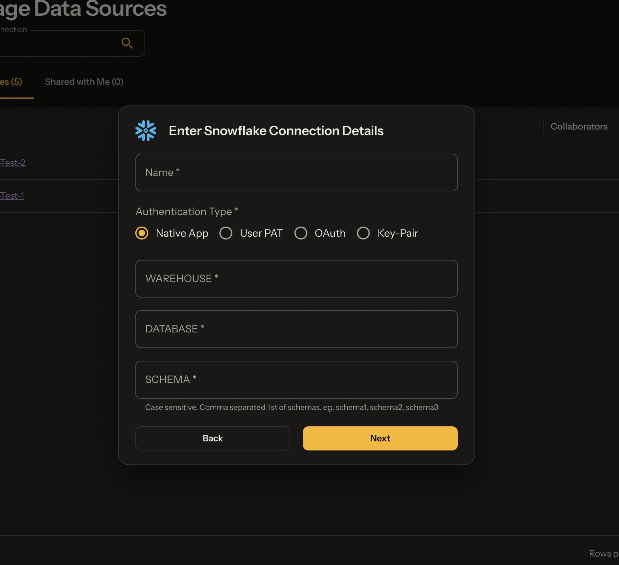
Task: Click the 'Case sensitive' schema hint text
Action: click(292, 408)
